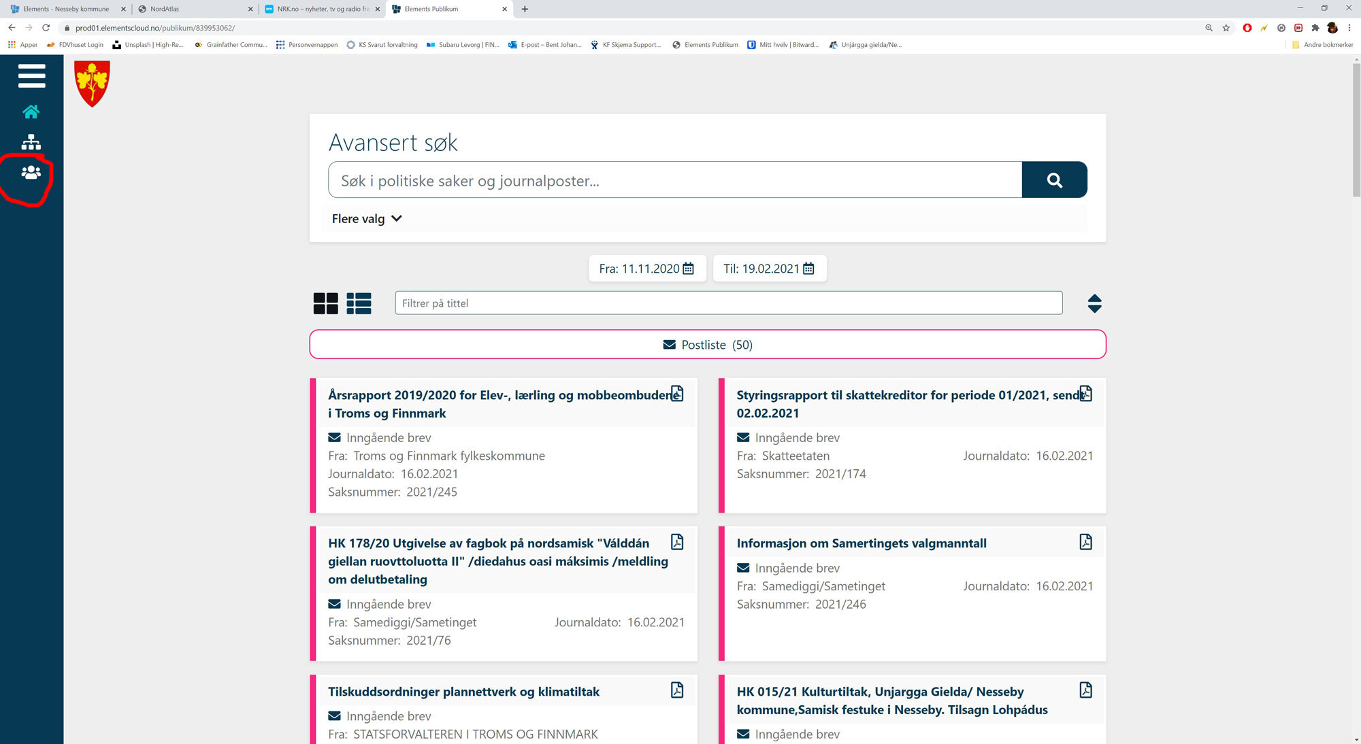This screenshot has width=1361, height=744.
Task: Open Personvernappen bookmark
Action: coord(307,45)
